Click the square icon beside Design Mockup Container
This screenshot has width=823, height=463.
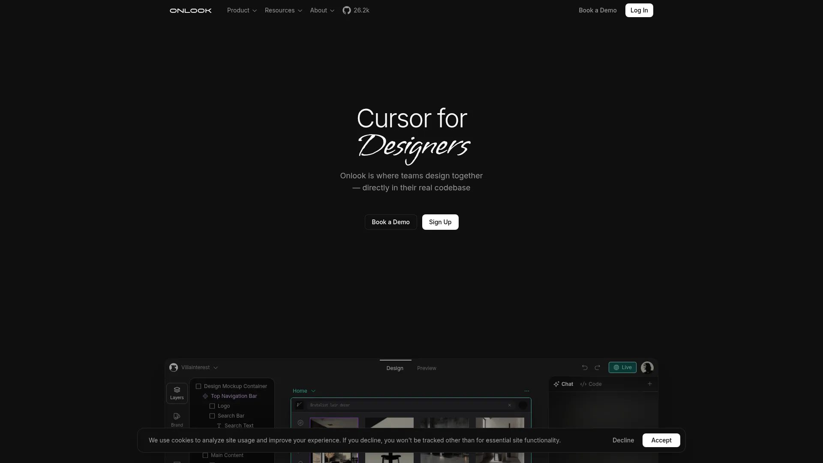(198, 386)
